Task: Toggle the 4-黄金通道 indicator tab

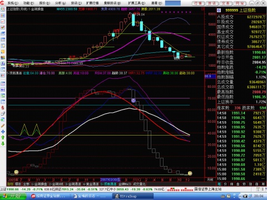Action: tap(91, 184)
